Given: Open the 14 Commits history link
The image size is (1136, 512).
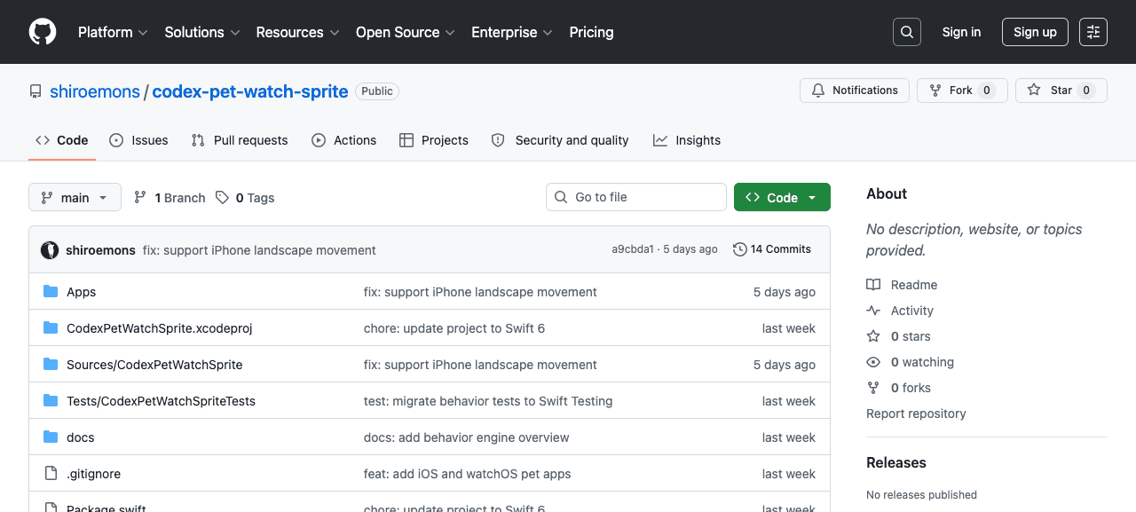Looking at the screenshot, I should 772,249.
